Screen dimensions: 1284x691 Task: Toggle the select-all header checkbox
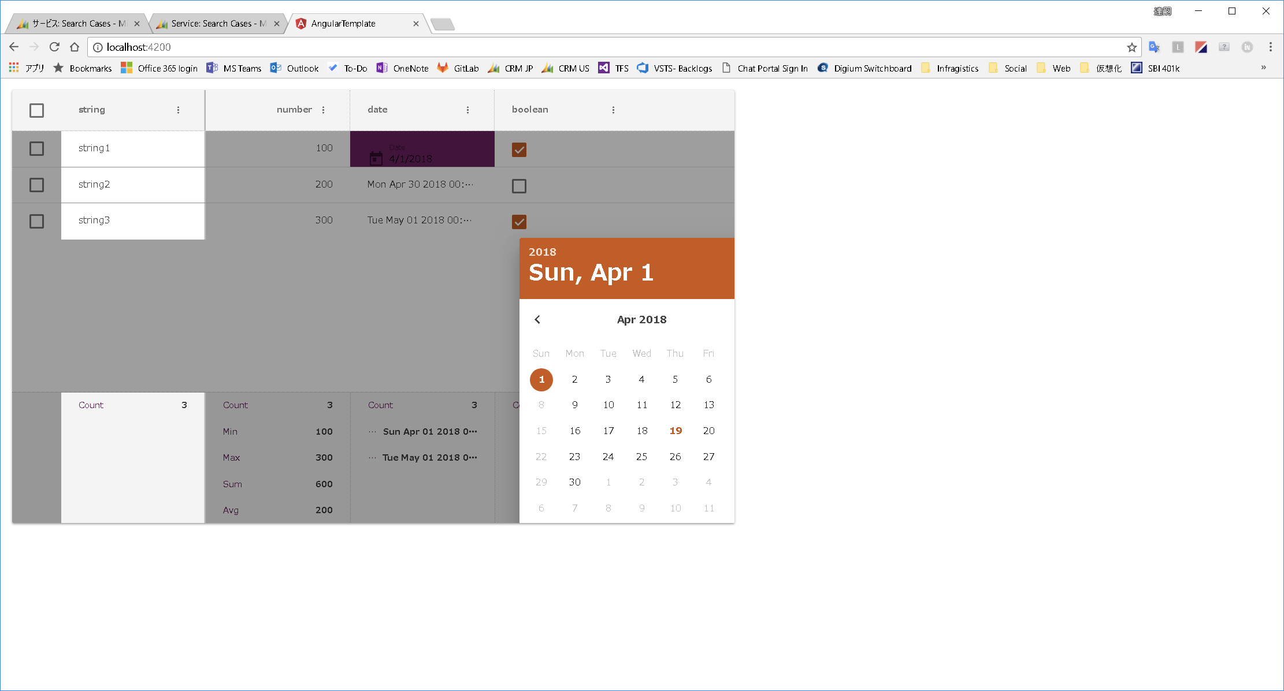[36, 110]
